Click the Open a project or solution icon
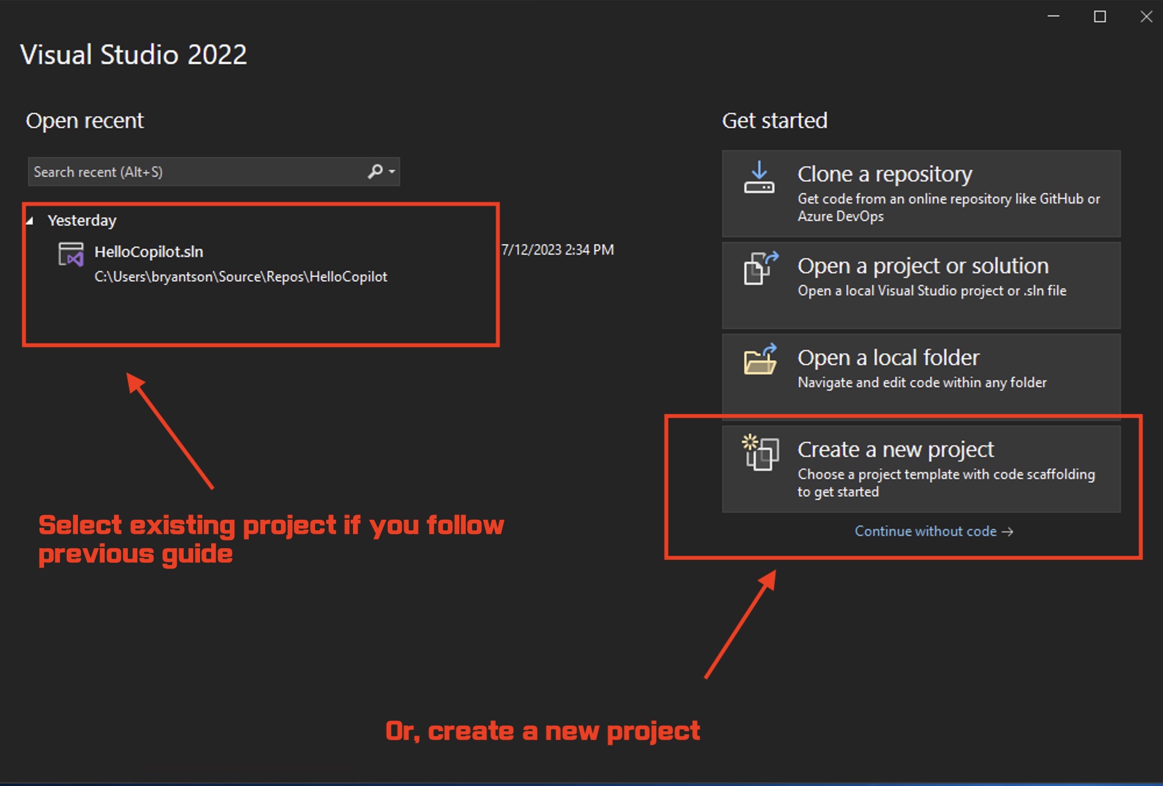This screenshot has height=786, width=1163. [759, 269]
